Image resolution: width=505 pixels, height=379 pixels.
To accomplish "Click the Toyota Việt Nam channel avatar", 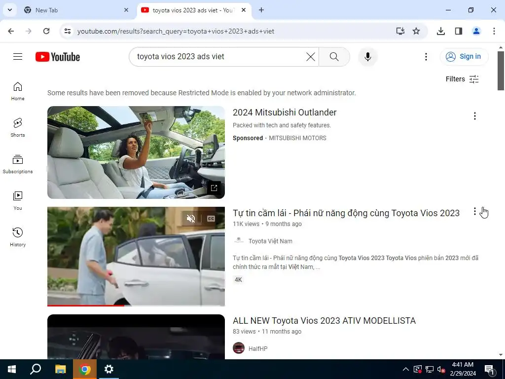I will click(239, 241).
